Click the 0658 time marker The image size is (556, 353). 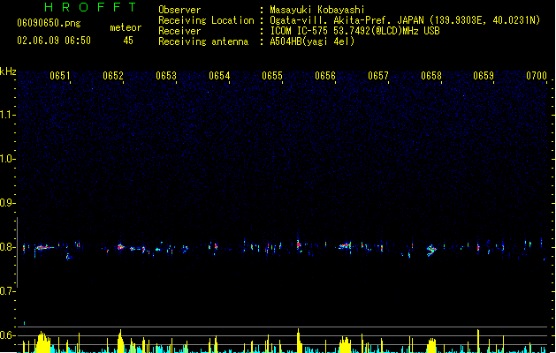pyautogui.click(x=431, y=76)
